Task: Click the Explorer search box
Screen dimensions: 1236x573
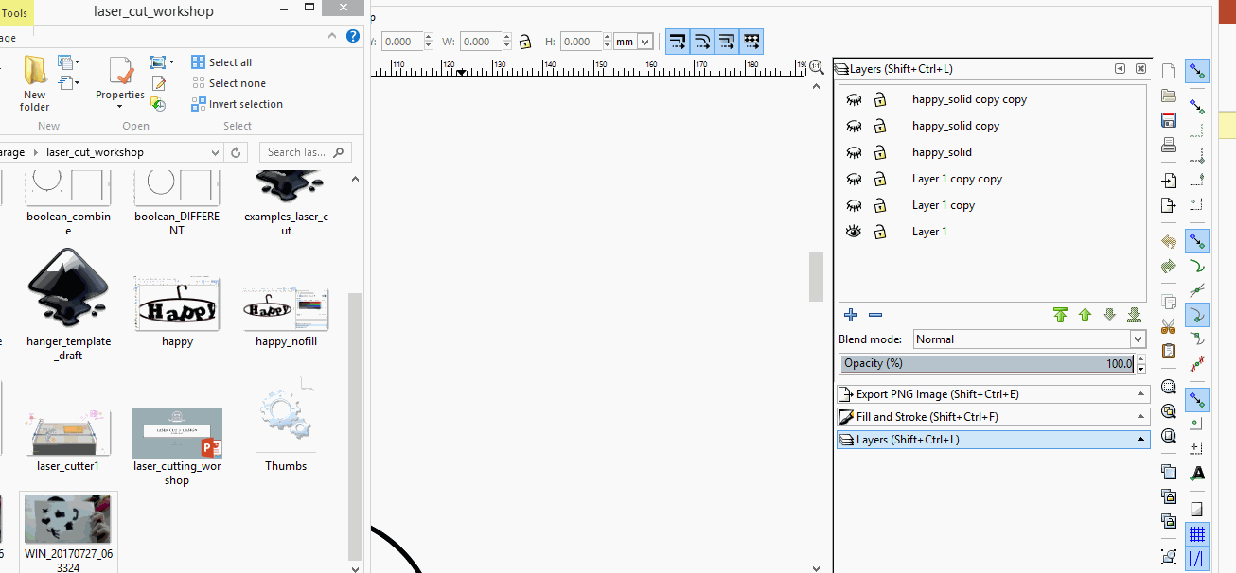Action: coord(304,152)
